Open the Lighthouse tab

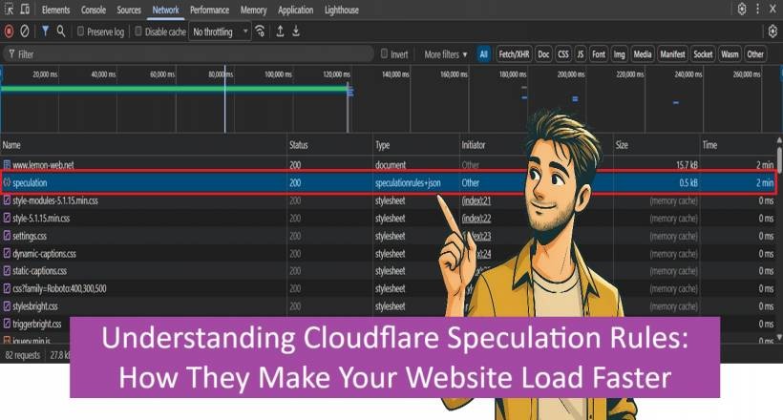click(x=342, y=10)
